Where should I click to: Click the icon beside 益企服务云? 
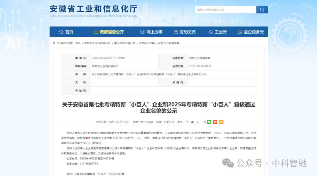tap(240, 32)
